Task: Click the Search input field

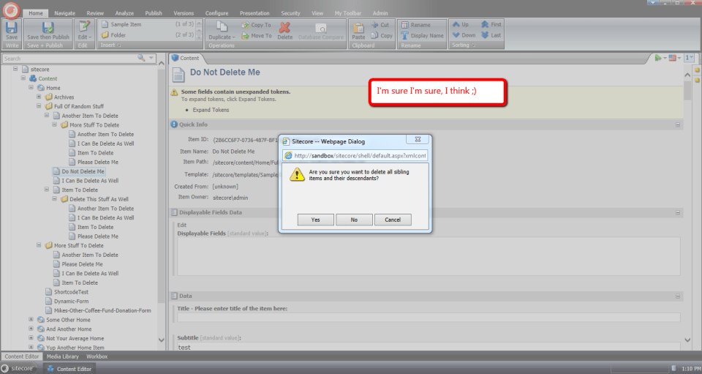Action: coord(70,59)
